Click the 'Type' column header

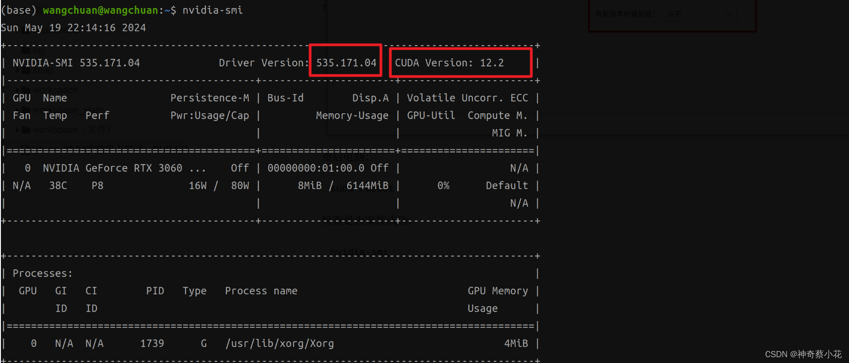(x=194, y=291)
